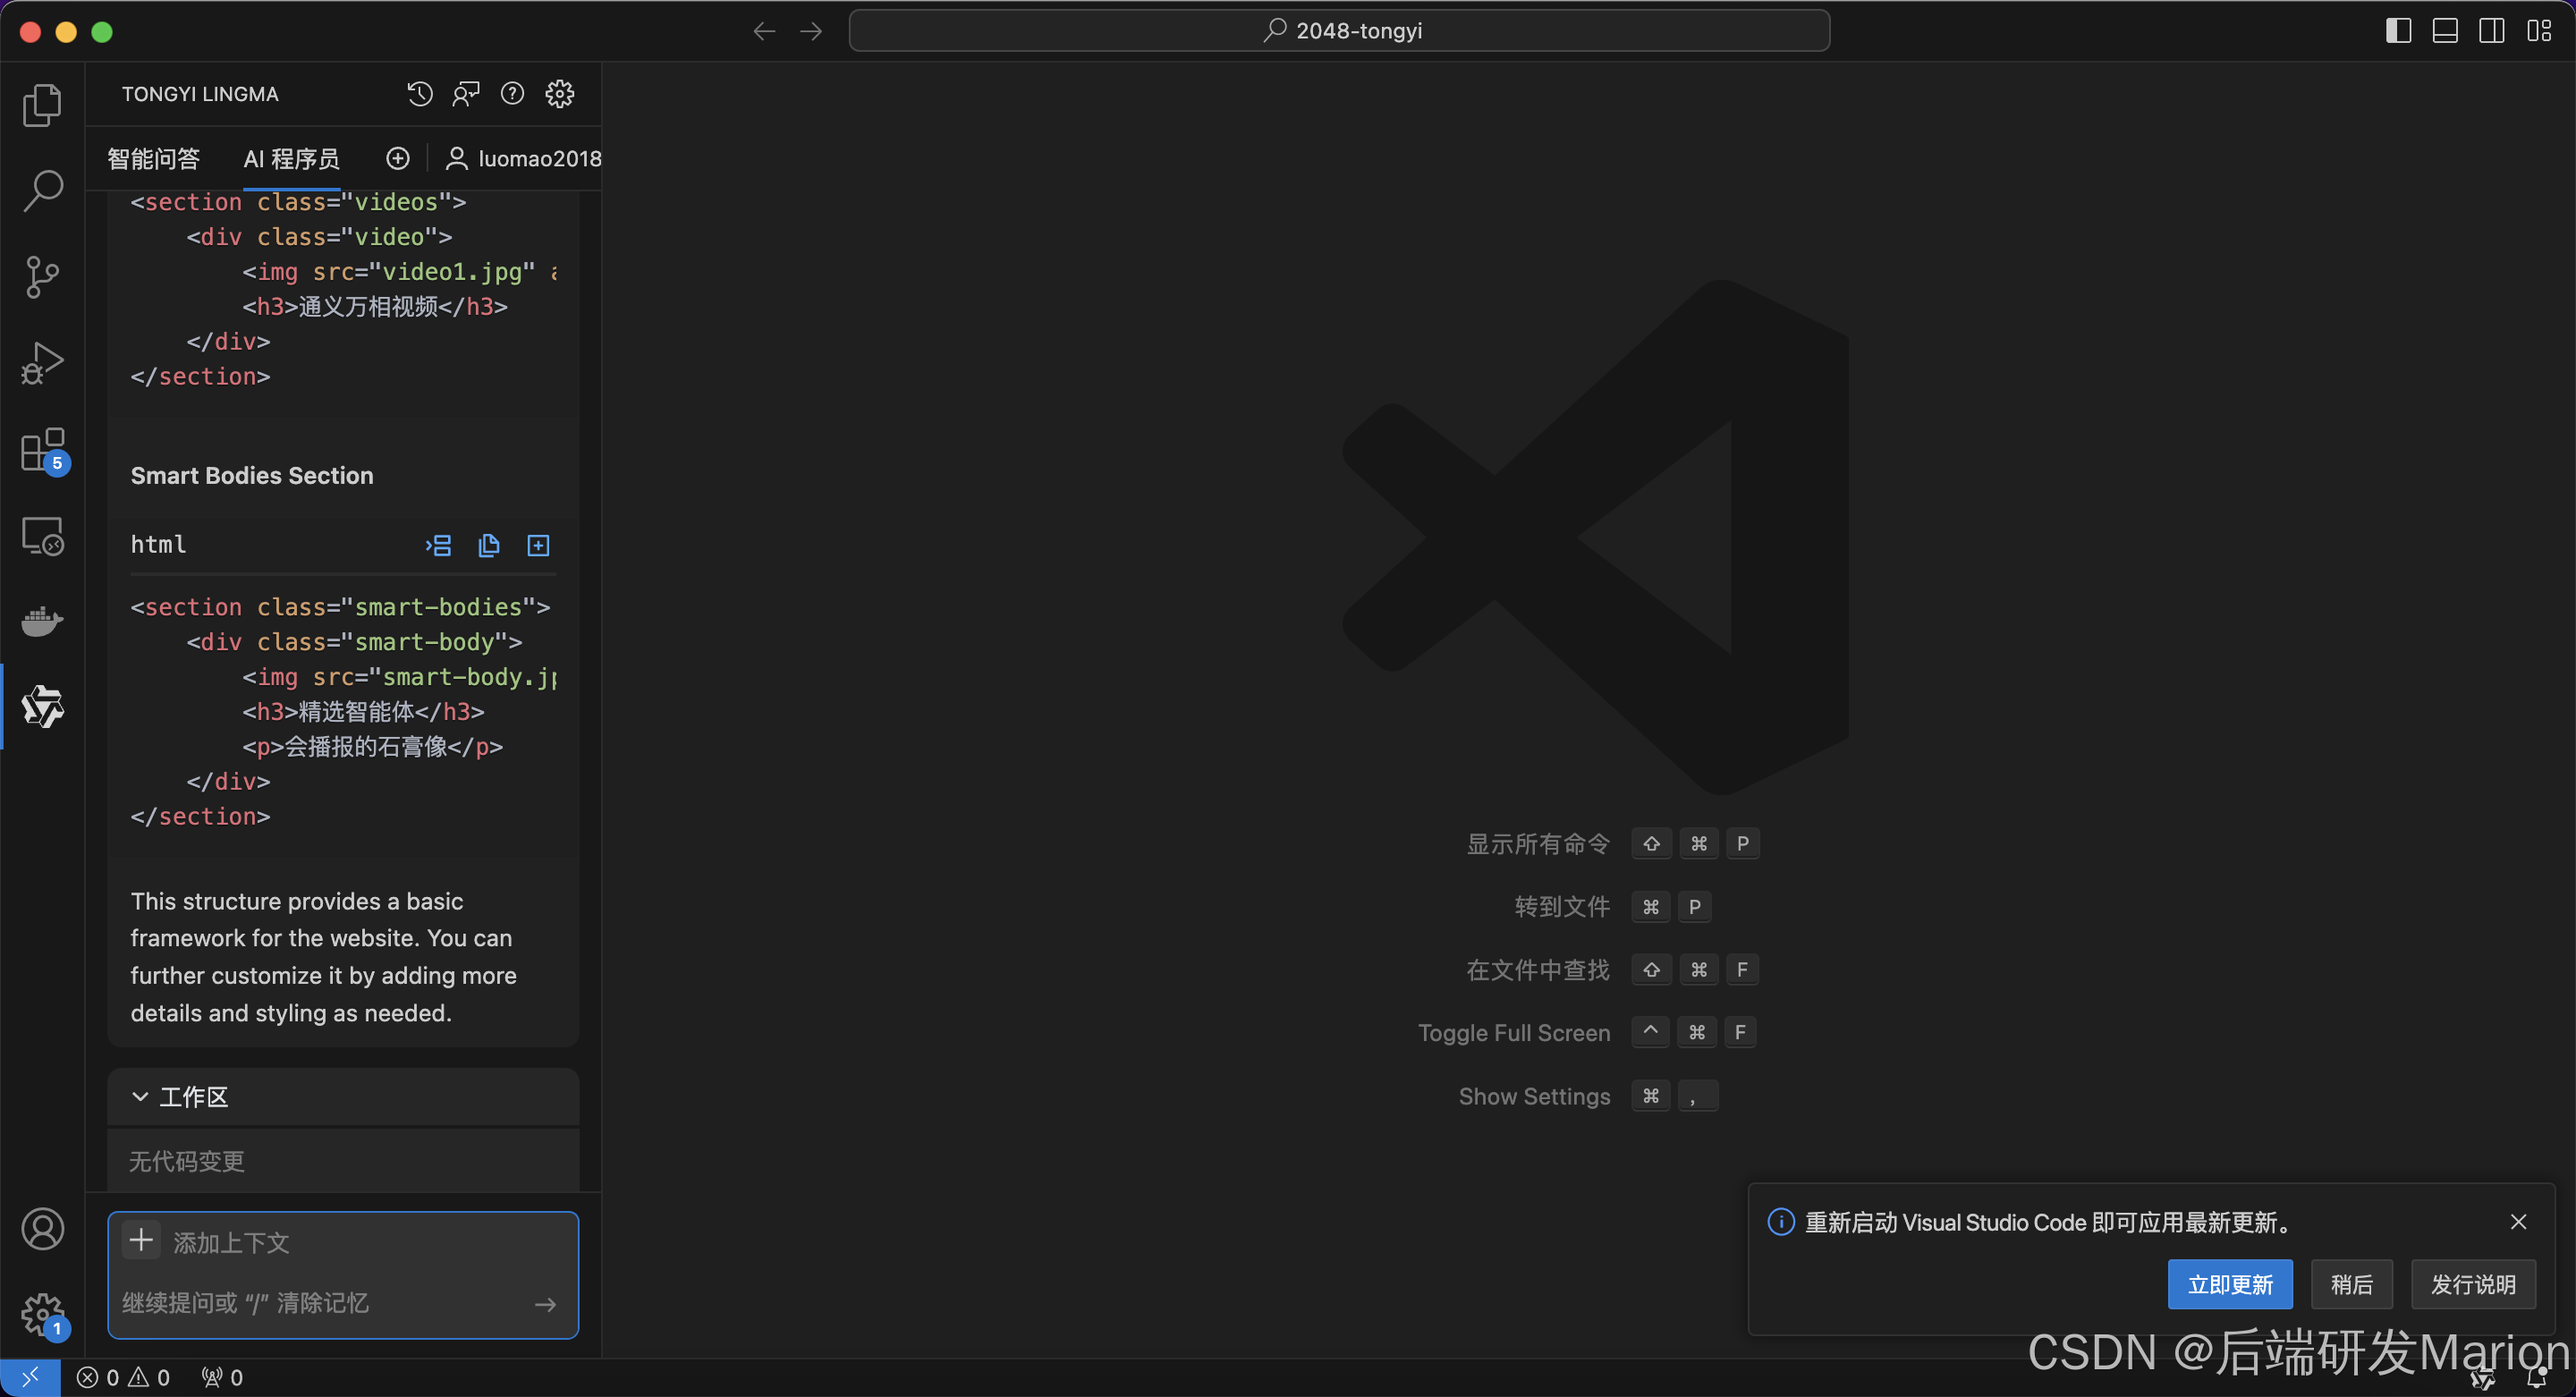Open the Run and Debug view
This screenshot has width=2576, height=1397.
pyautogui.click(x=42, y=363)
